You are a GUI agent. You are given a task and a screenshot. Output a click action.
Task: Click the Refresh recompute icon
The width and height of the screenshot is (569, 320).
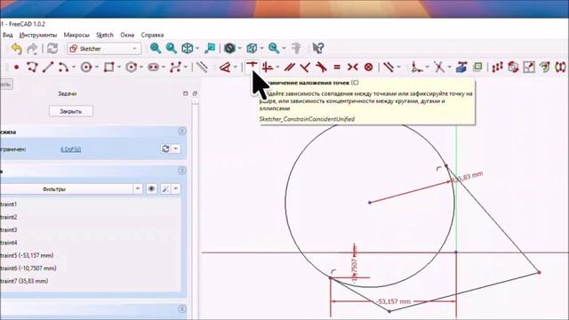[x=52, y=49]
